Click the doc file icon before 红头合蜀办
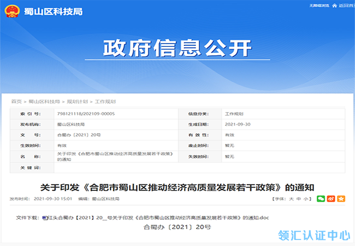Image resolution: width=355 pixels, height=246 pixels. 45,218
